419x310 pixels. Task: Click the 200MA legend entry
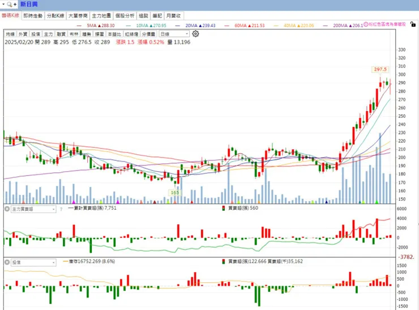click(343, 26)
